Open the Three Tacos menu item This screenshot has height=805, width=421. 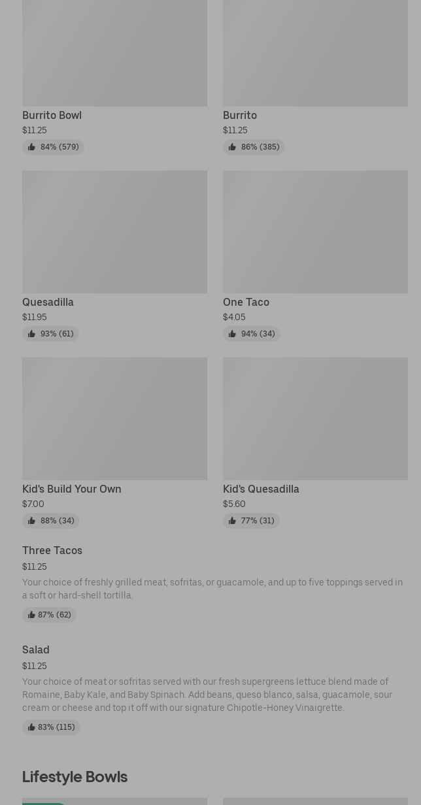[x=52, y=551]
